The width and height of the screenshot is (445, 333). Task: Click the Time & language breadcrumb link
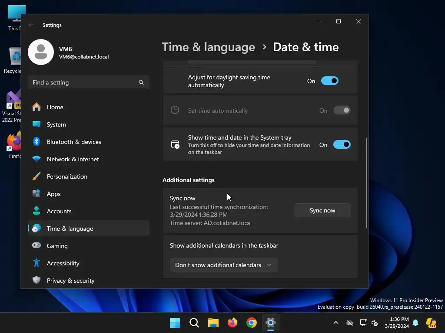[208, 47]
